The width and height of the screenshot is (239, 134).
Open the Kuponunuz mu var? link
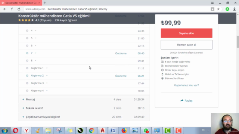pyautogui.click(x=186, y=85)
